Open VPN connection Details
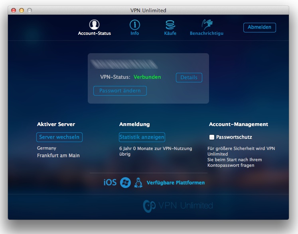 [189, 77]
